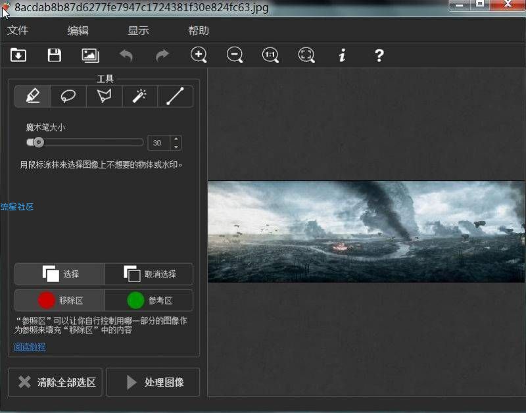Open the 阅读教程 link
526x413 pixels.
30,347
